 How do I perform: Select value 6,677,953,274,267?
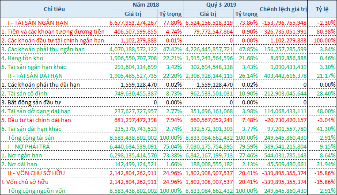click(133, 23)
